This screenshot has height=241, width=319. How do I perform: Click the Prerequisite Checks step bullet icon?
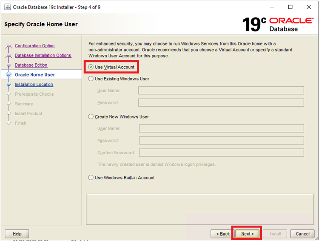click(x=9, y=94)
